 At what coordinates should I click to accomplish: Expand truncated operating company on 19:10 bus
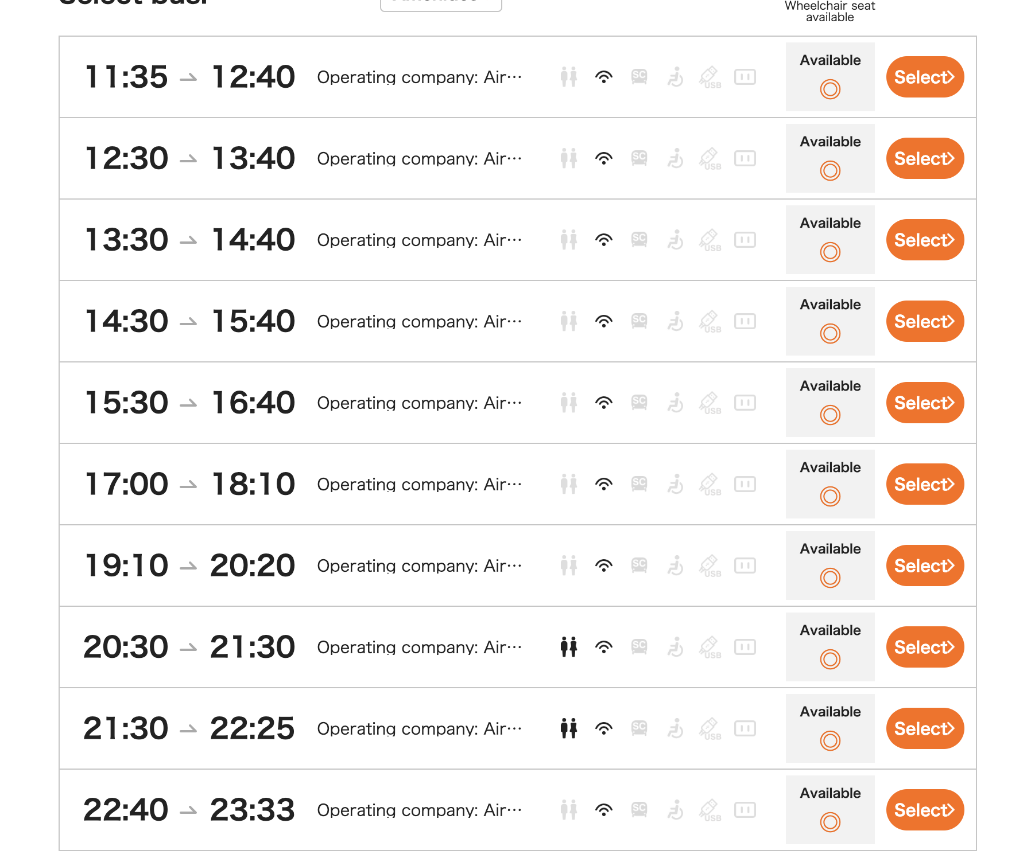(420, 566)
